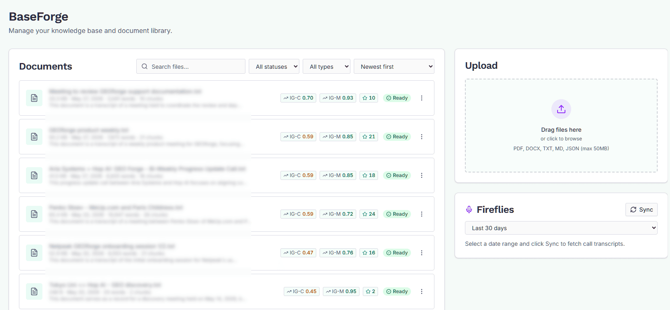
Task: Click the Fireflies panel heading
Action: (495, 210)
